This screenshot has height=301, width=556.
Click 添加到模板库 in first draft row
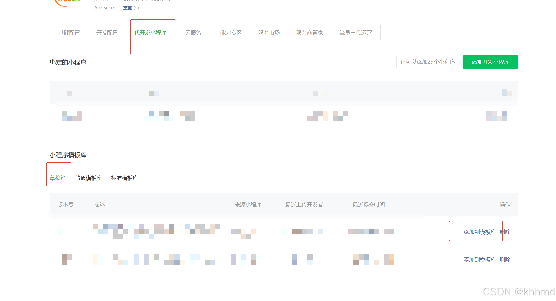pyautogui.click(x=480, y=232)
